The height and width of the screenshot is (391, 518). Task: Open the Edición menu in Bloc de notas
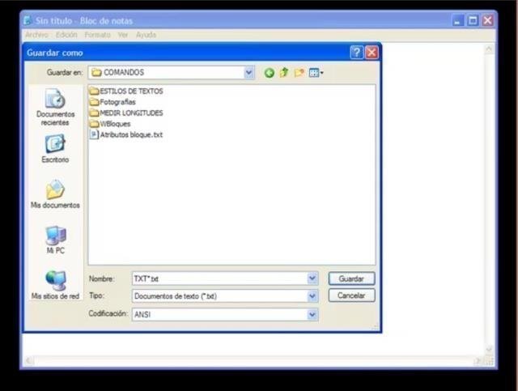click(x=66, y=35)
